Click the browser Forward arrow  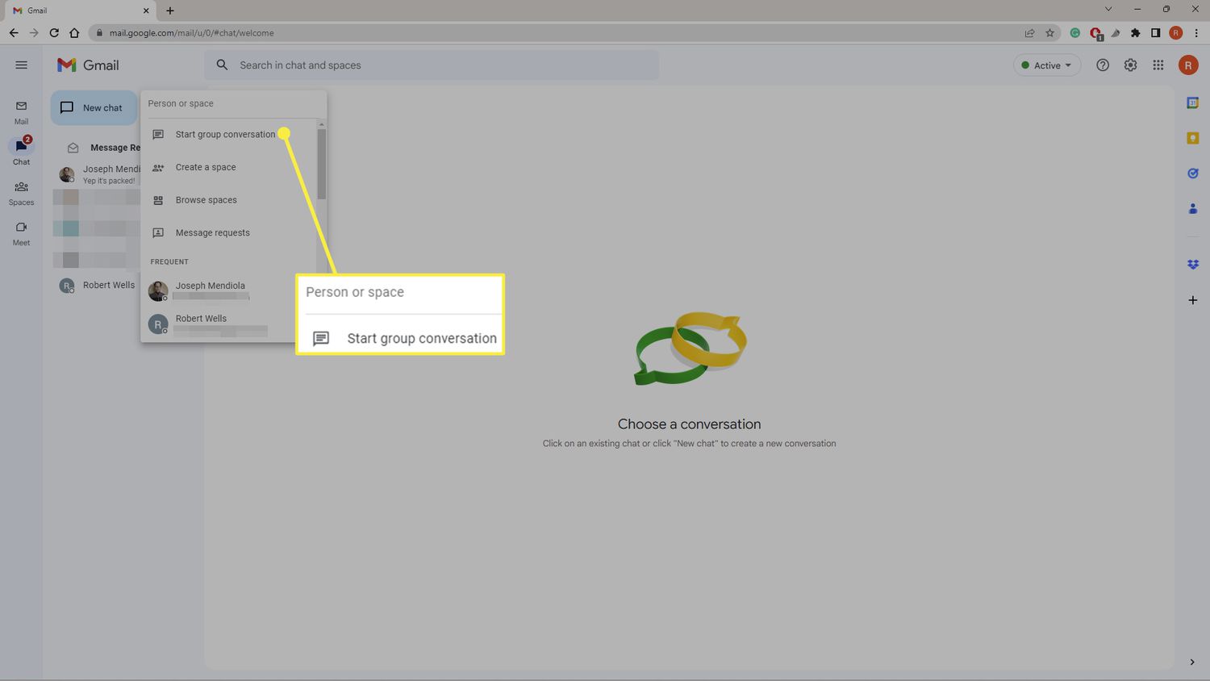tap(34, 33)
